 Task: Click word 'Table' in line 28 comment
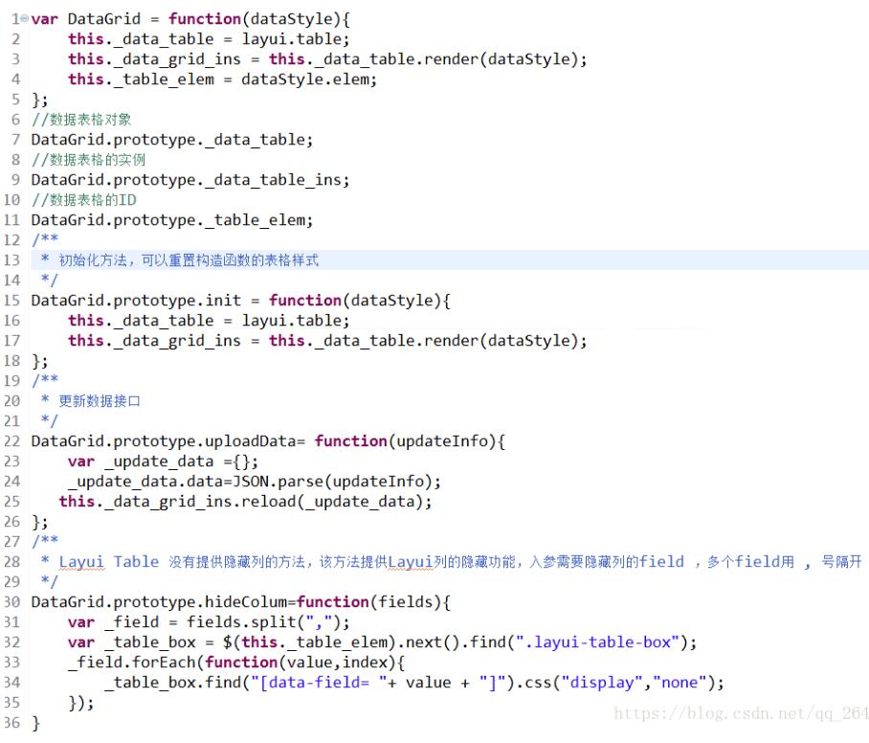point(136,562)
